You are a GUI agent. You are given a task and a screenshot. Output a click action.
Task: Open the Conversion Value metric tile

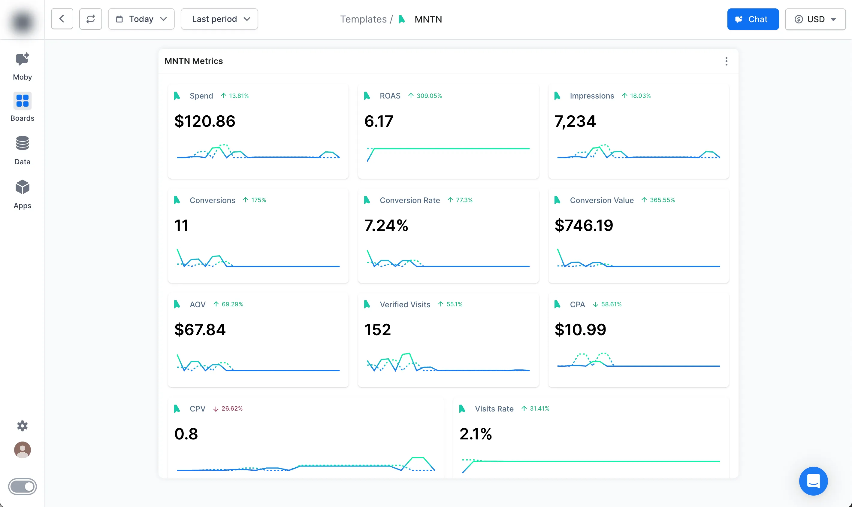(638, 235)
